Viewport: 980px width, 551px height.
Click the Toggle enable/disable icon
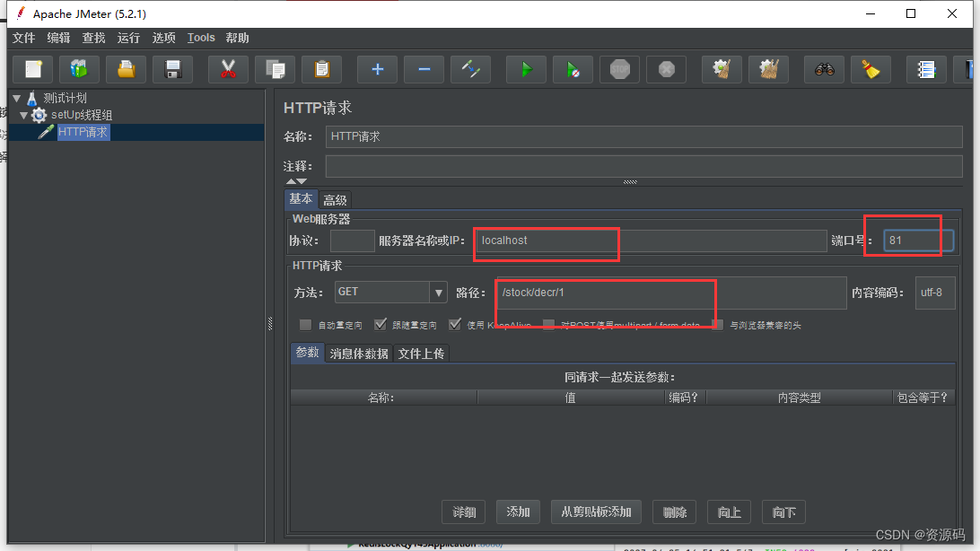point(470,69)
